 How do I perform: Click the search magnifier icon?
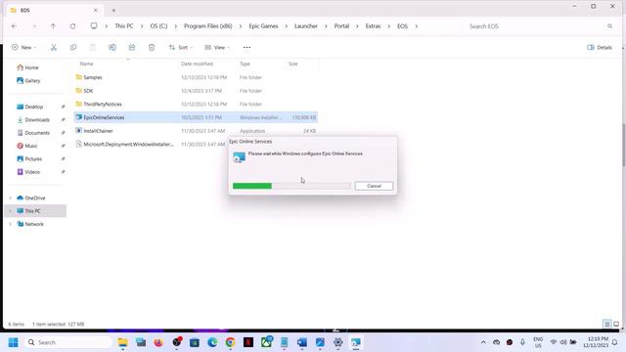point(609,26)
